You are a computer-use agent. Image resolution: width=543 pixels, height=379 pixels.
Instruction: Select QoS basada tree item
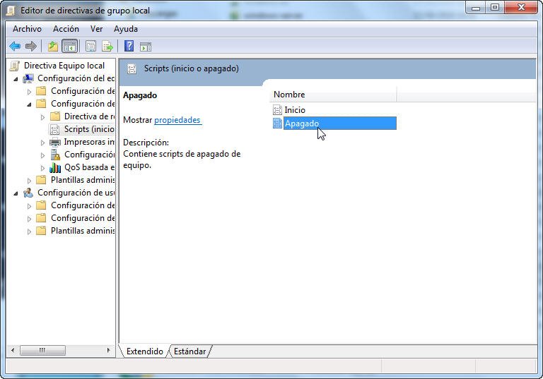[x=89, y=167]
